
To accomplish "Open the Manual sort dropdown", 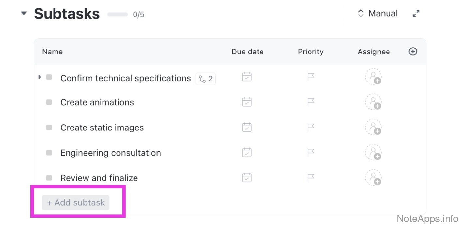I will point(378,14).
